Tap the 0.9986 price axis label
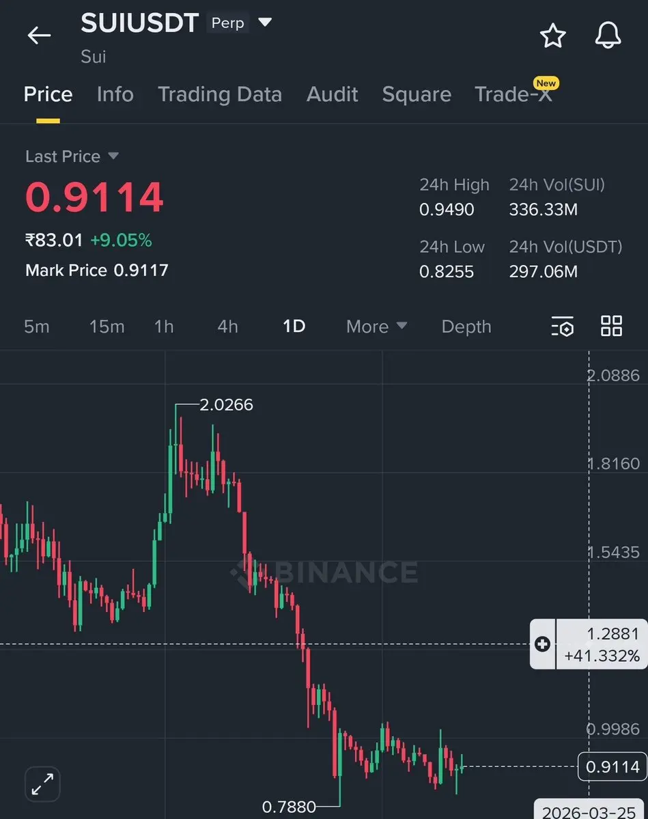The height and width of the screenshot is (819, 648). (614, 729)
